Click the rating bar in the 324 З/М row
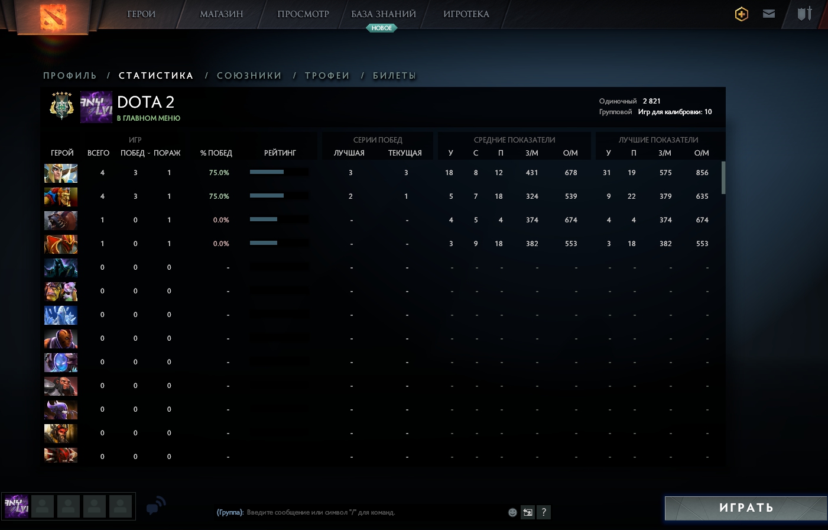Viewport: 828px width, 530px height. tap(279, 196)
